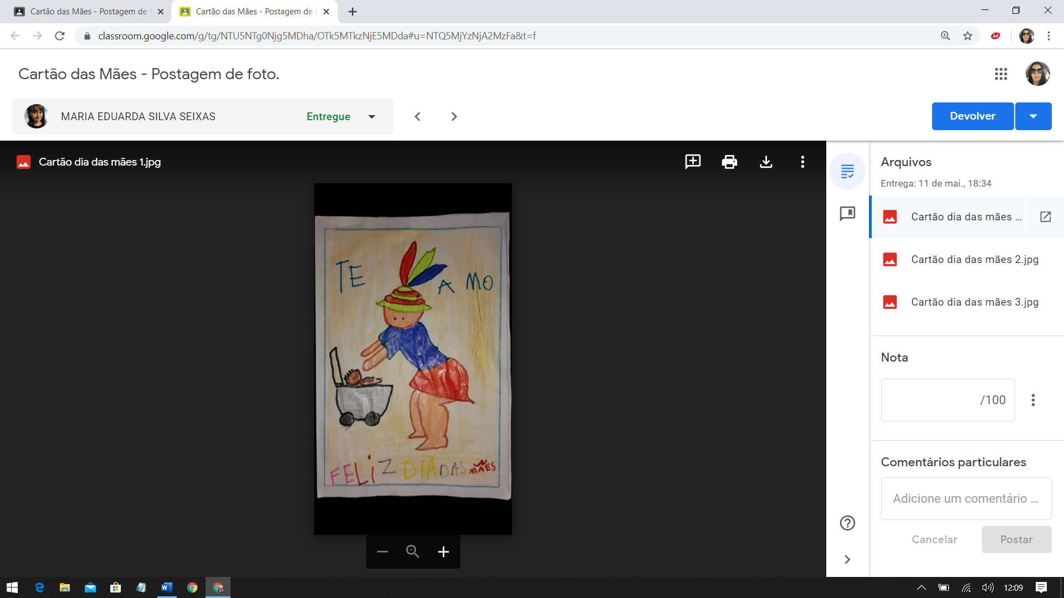Open the help question mark icon
The image size is (1064, 598).
click(847, 523)
